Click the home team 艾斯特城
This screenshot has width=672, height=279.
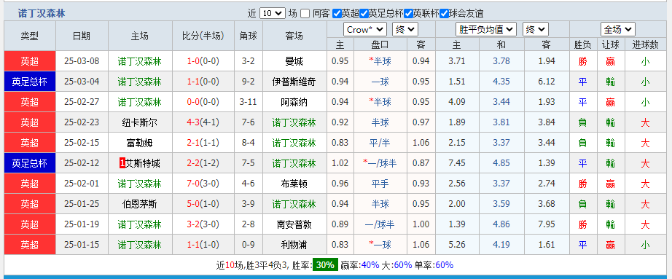coord(143,163)
